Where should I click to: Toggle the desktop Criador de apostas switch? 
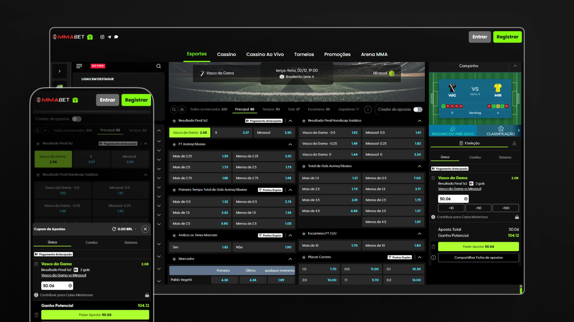[x=418, y=109]
